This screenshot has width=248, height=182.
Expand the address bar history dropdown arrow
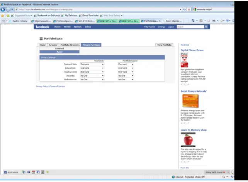coord(180,10)
